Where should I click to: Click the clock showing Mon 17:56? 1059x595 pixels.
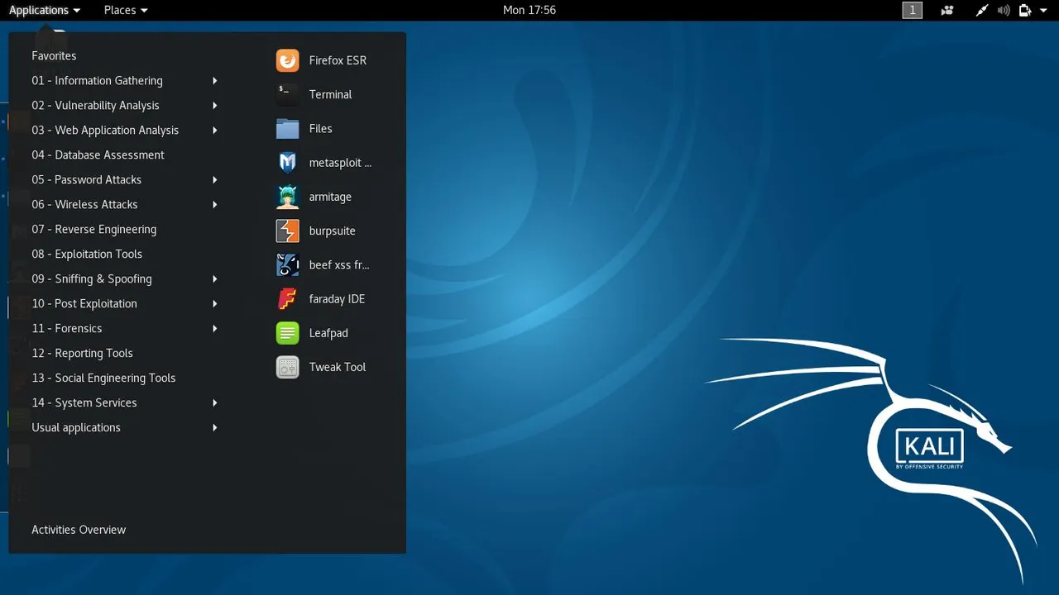tap(529, 10)
